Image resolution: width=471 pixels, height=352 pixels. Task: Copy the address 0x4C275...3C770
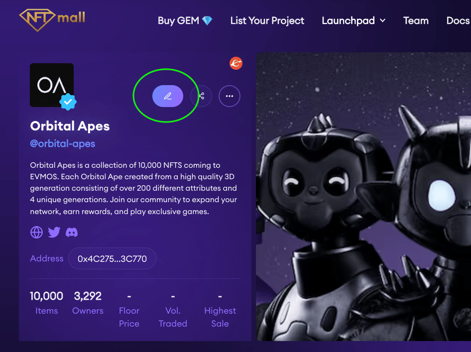112,258
